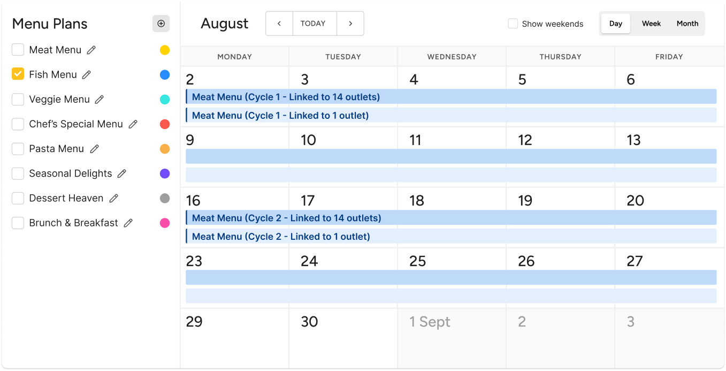726x371 pixels.
Task: Edit the Chef's Special Menu
Action: pos(133,124)
